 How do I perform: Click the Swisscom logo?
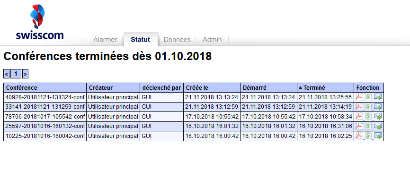coord(40,22)
